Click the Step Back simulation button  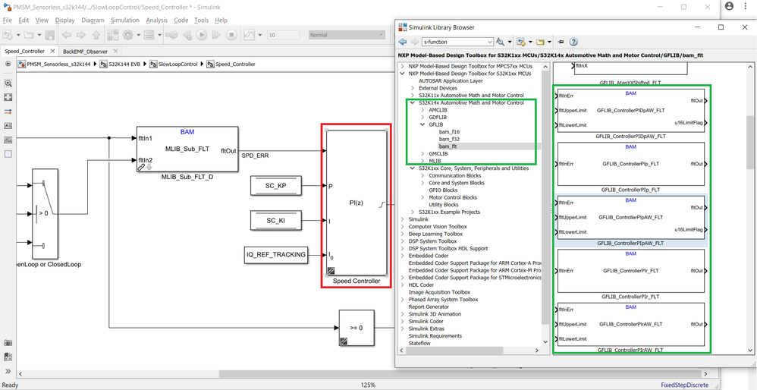(x=187, y=35)
